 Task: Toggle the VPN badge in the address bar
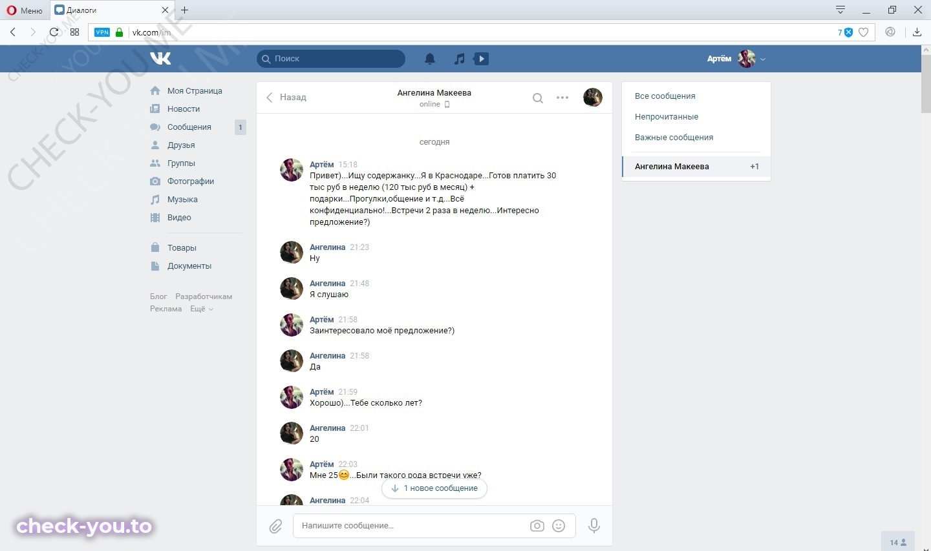[102, 32]
